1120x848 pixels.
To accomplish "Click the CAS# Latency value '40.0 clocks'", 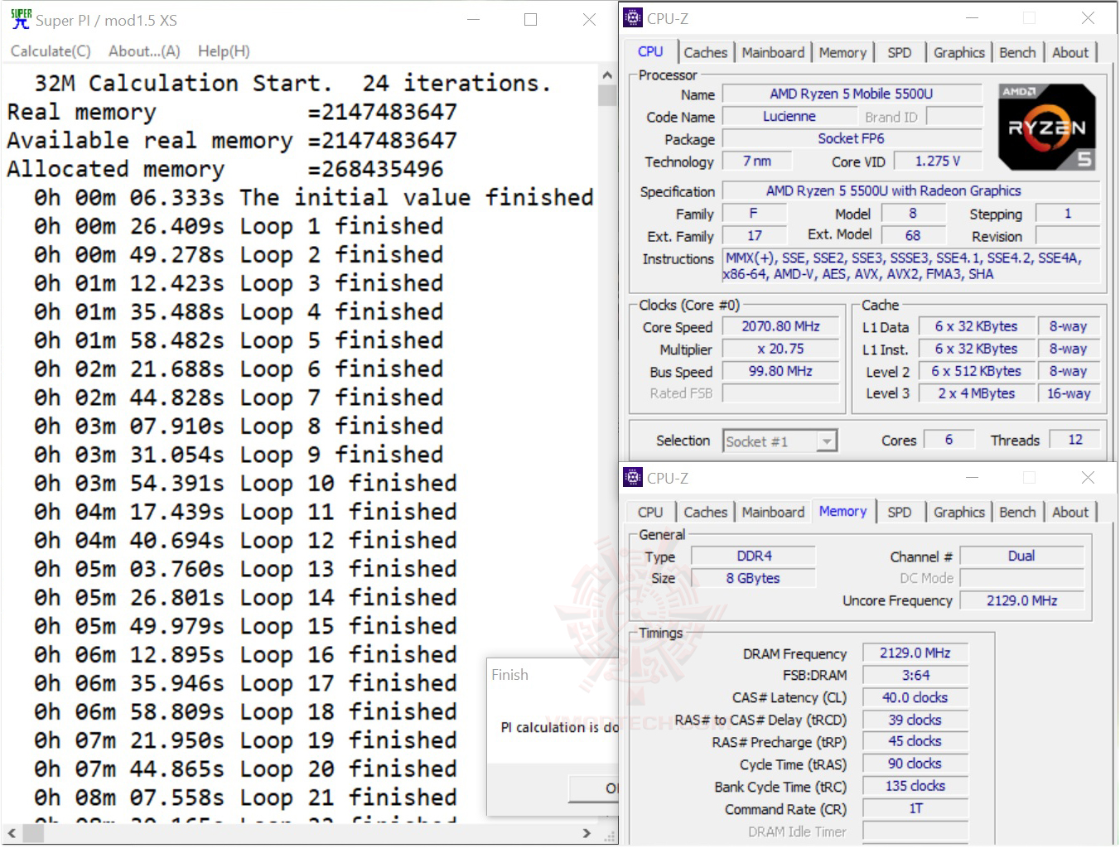I will click(915, 697).
